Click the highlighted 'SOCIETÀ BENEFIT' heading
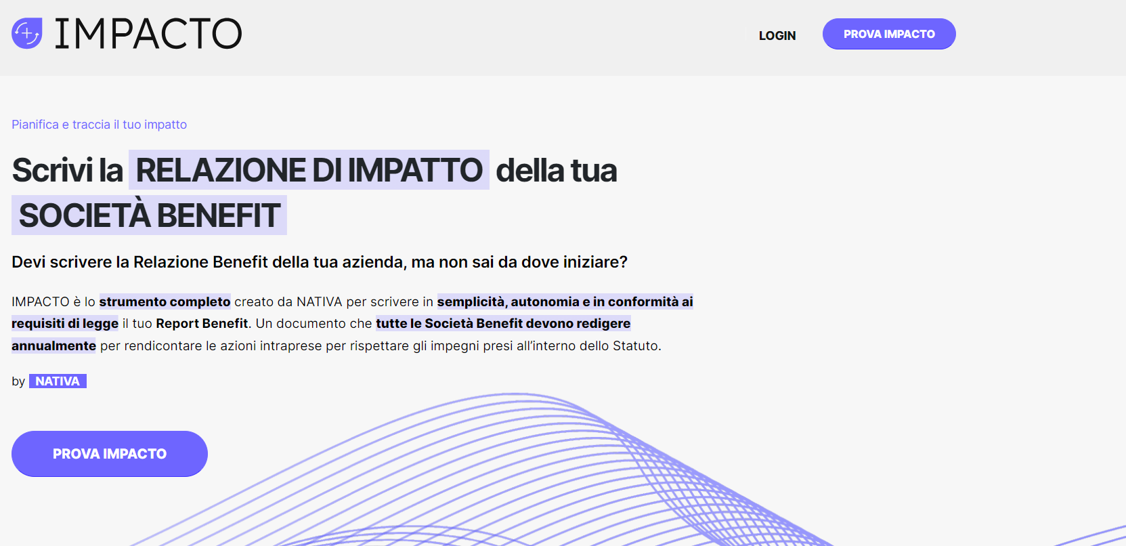The image size is (1126, 546). click(149, 215)
